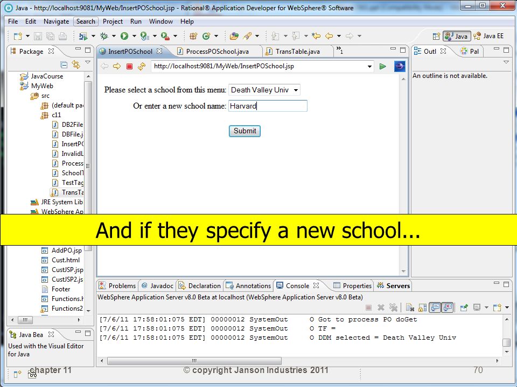This screenshot has width=517, height=387.
Task: Show hidden editor tabs list
Action: coord(340,51)
